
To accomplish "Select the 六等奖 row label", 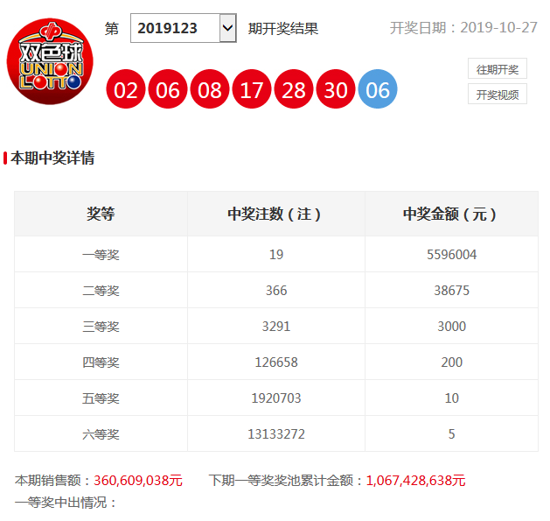I will (x=101, y=433).
